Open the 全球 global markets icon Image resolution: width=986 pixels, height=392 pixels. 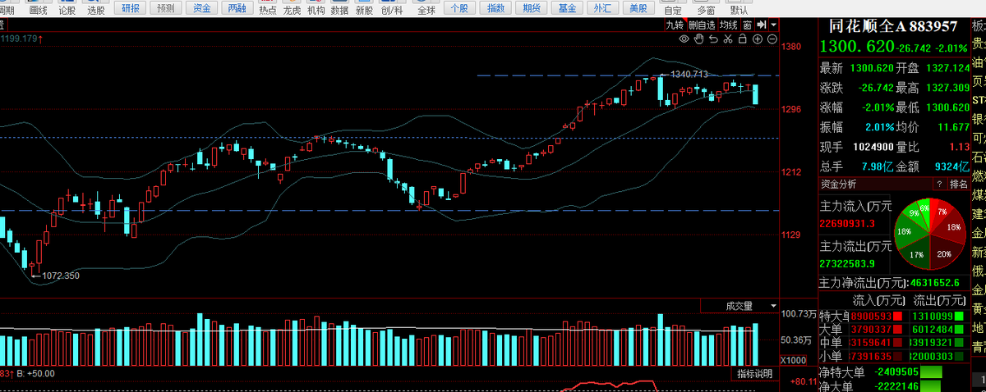[x=426, y=10]
